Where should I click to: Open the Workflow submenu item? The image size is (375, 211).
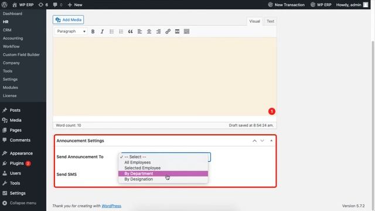[x=11, y=46]
